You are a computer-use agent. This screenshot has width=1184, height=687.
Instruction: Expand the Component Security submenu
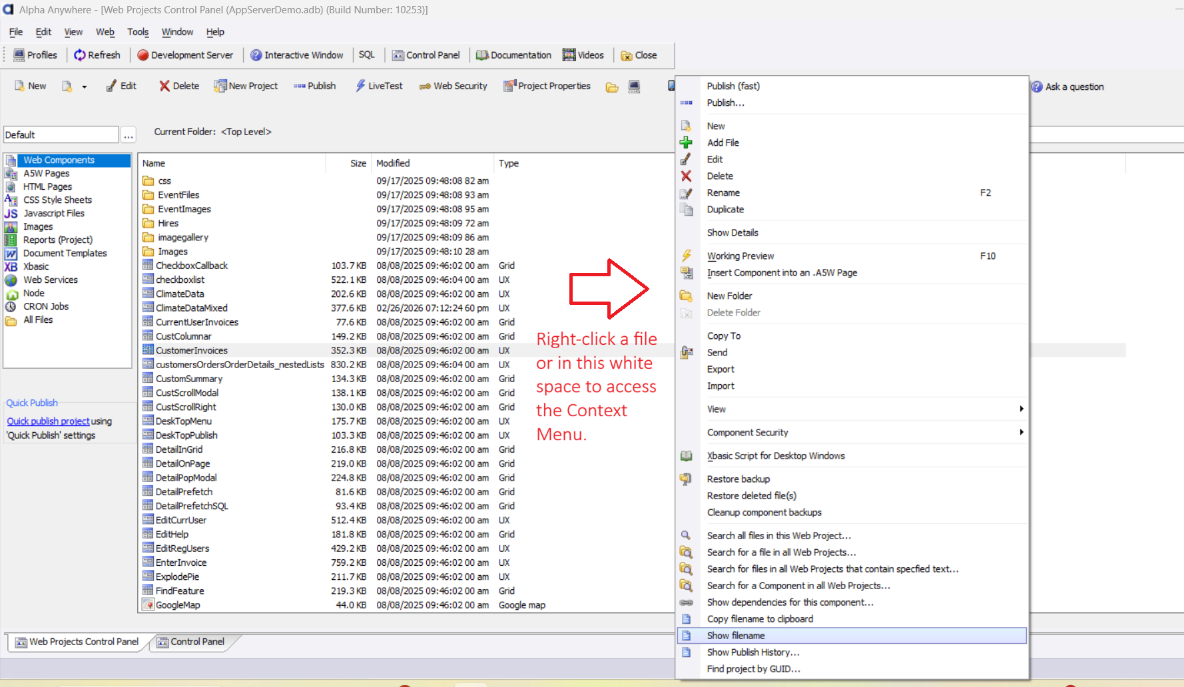point(852,433)
